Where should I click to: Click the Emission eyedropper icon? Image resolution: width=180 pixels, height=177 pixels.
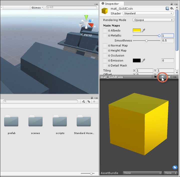(143, 60)
